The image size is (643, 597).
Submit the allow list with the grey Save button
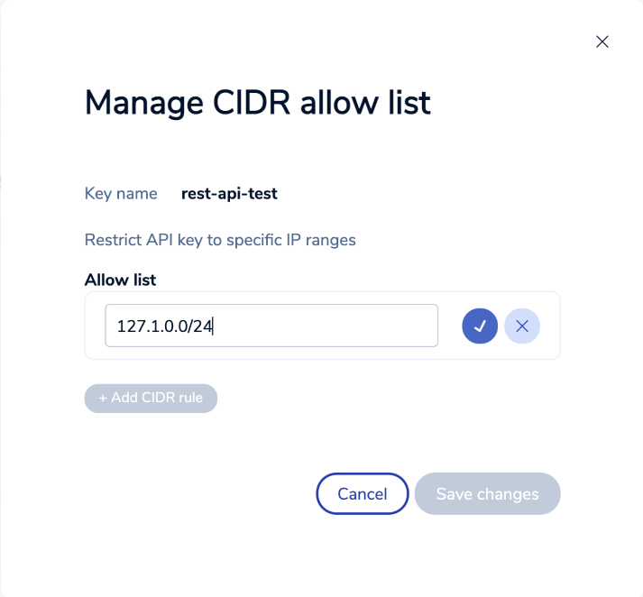click(487, 493)
